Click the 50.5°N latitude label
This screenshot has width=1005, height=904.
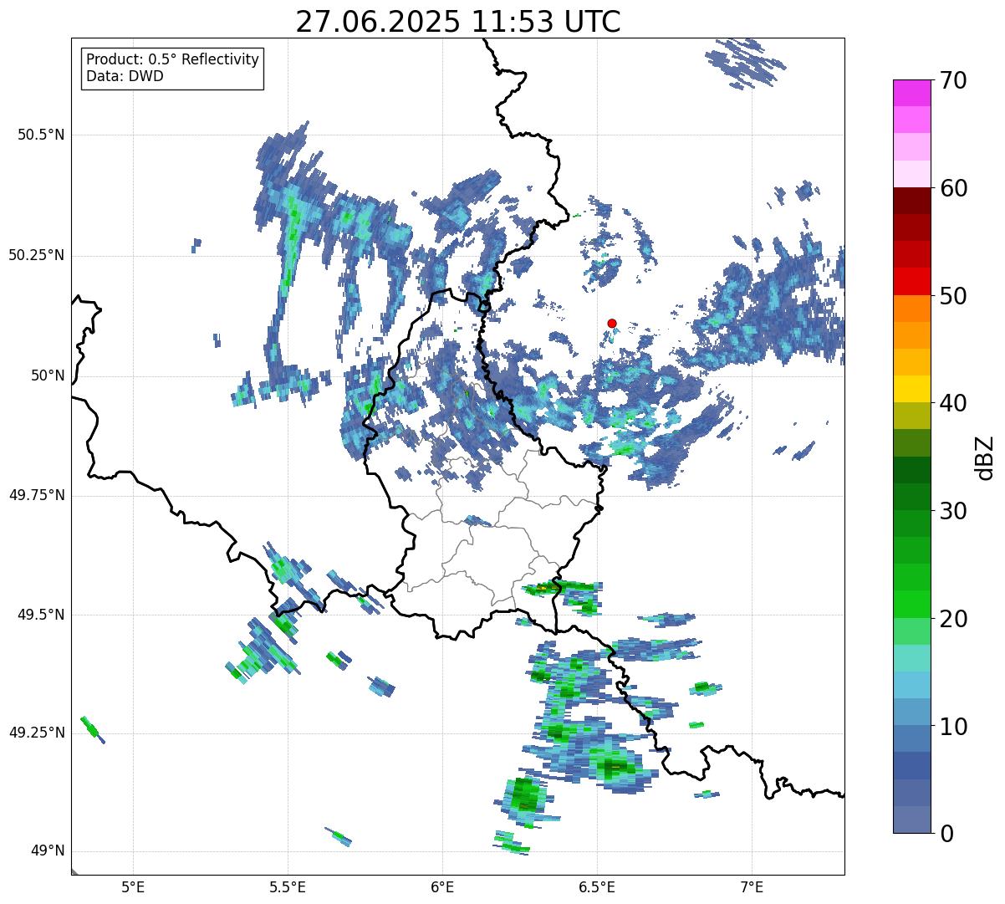(x=40, y=135)
